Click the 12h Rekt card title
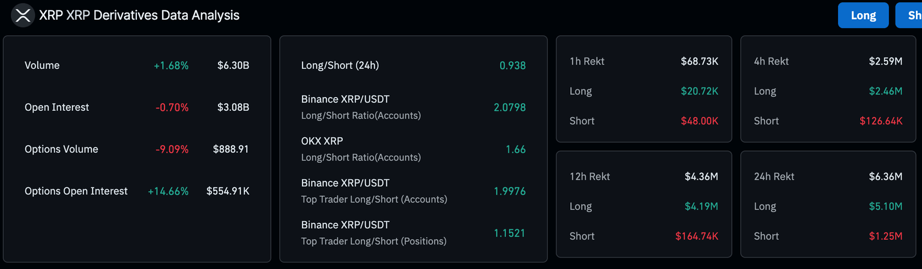This screenshot has height=269, width=922. 589,176
